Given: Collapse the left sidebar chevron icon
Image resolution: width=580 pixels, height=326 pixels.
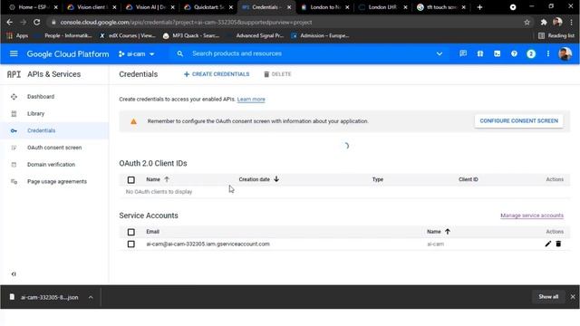Looking at the screenshot, I should pos(14,273).
